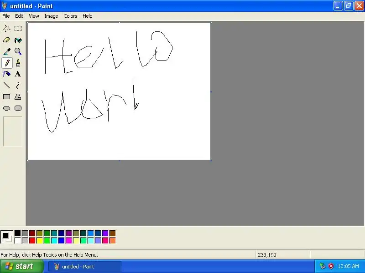Pick the black color swatch in the palette

(18, 233)
